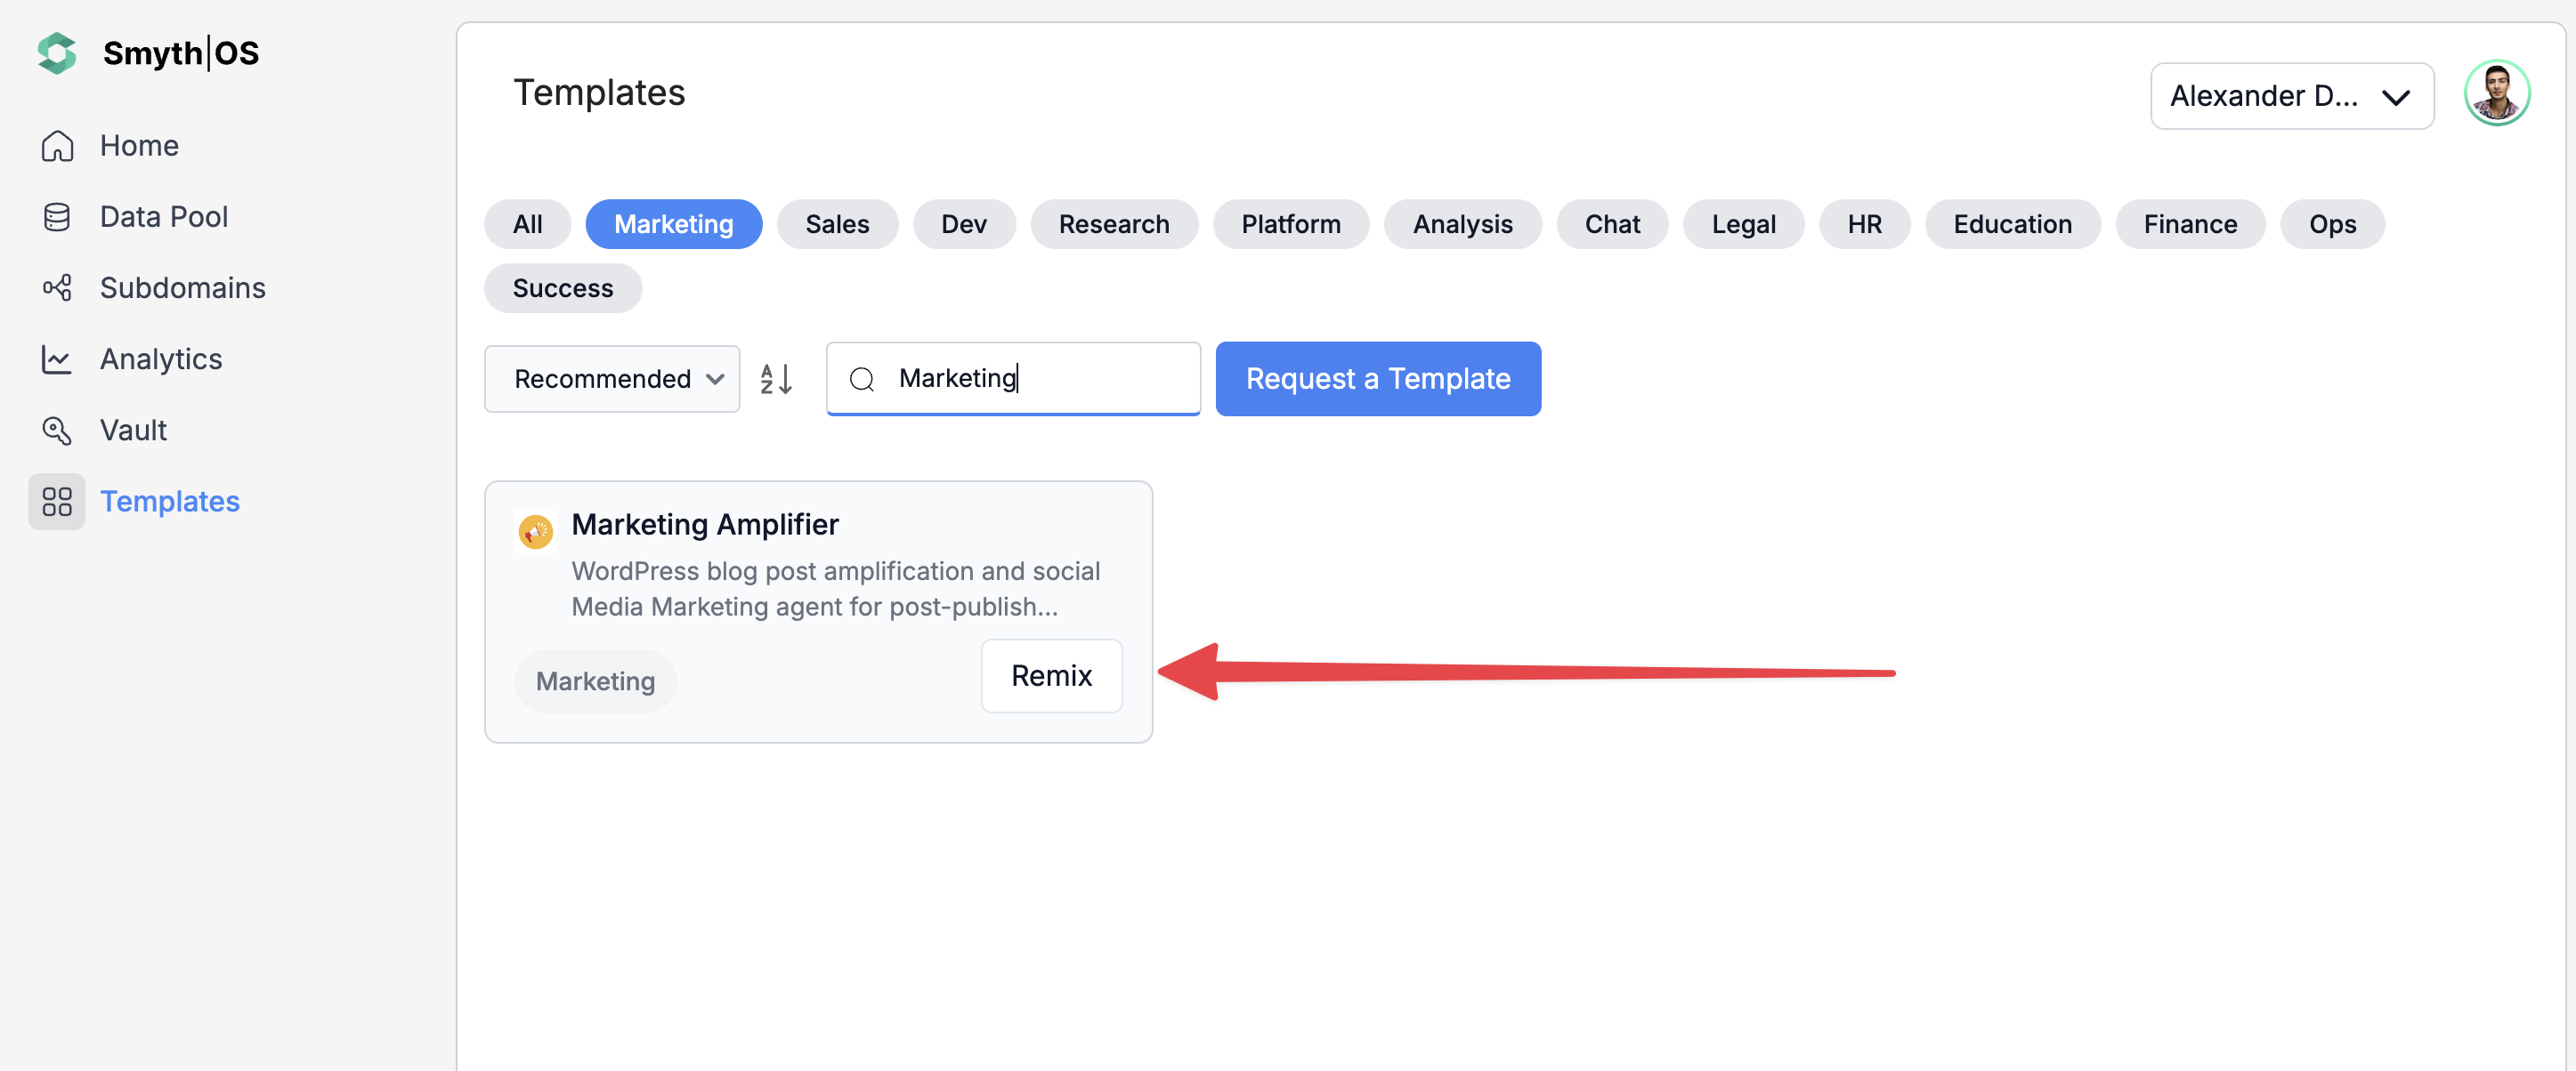Click the Templates grid icon

coord(57,502)
